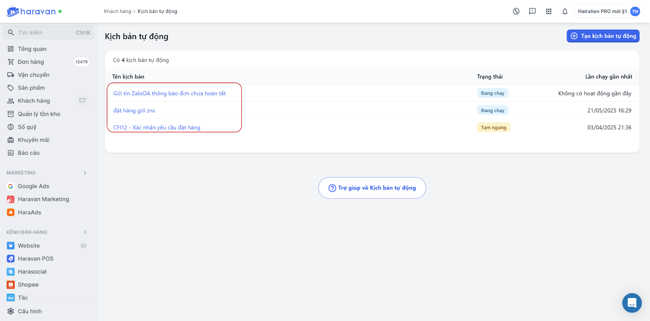This screenshot has width=650, height=321.
Task: Click Trợ giúp về Kịch bản tự động
Action: (372, 188)
